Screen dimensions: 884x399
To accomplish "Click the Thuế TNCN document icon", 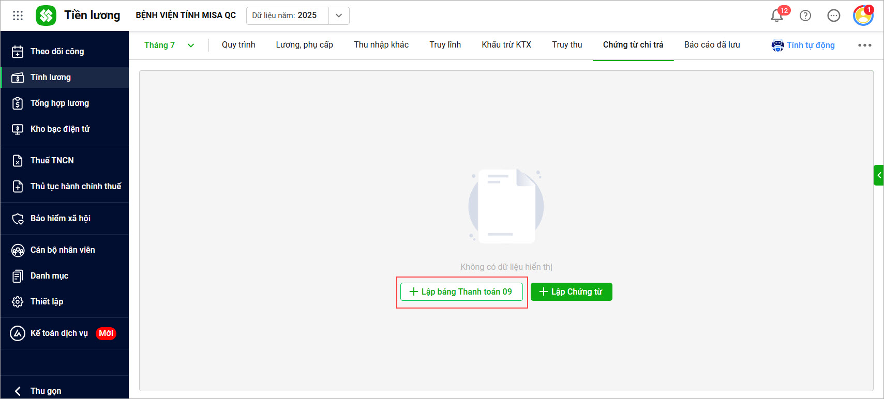I will [x=18, y=161].
